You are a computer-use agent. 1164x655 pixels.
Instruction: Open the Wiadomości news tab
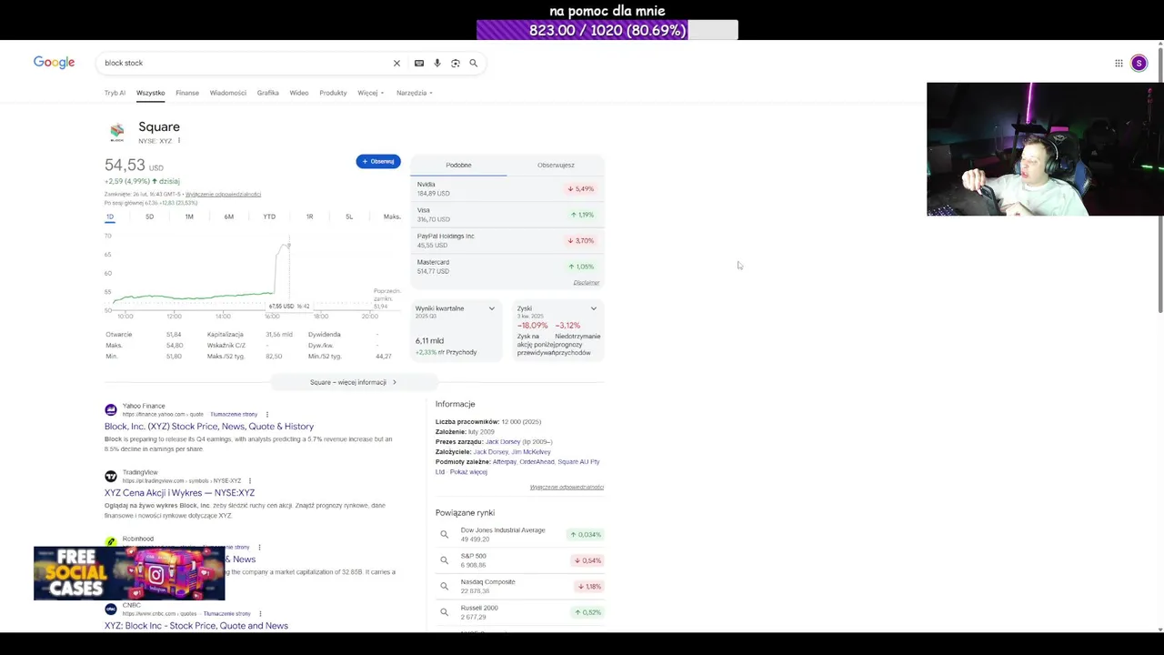pyautogui.click(x=228, y=93)
